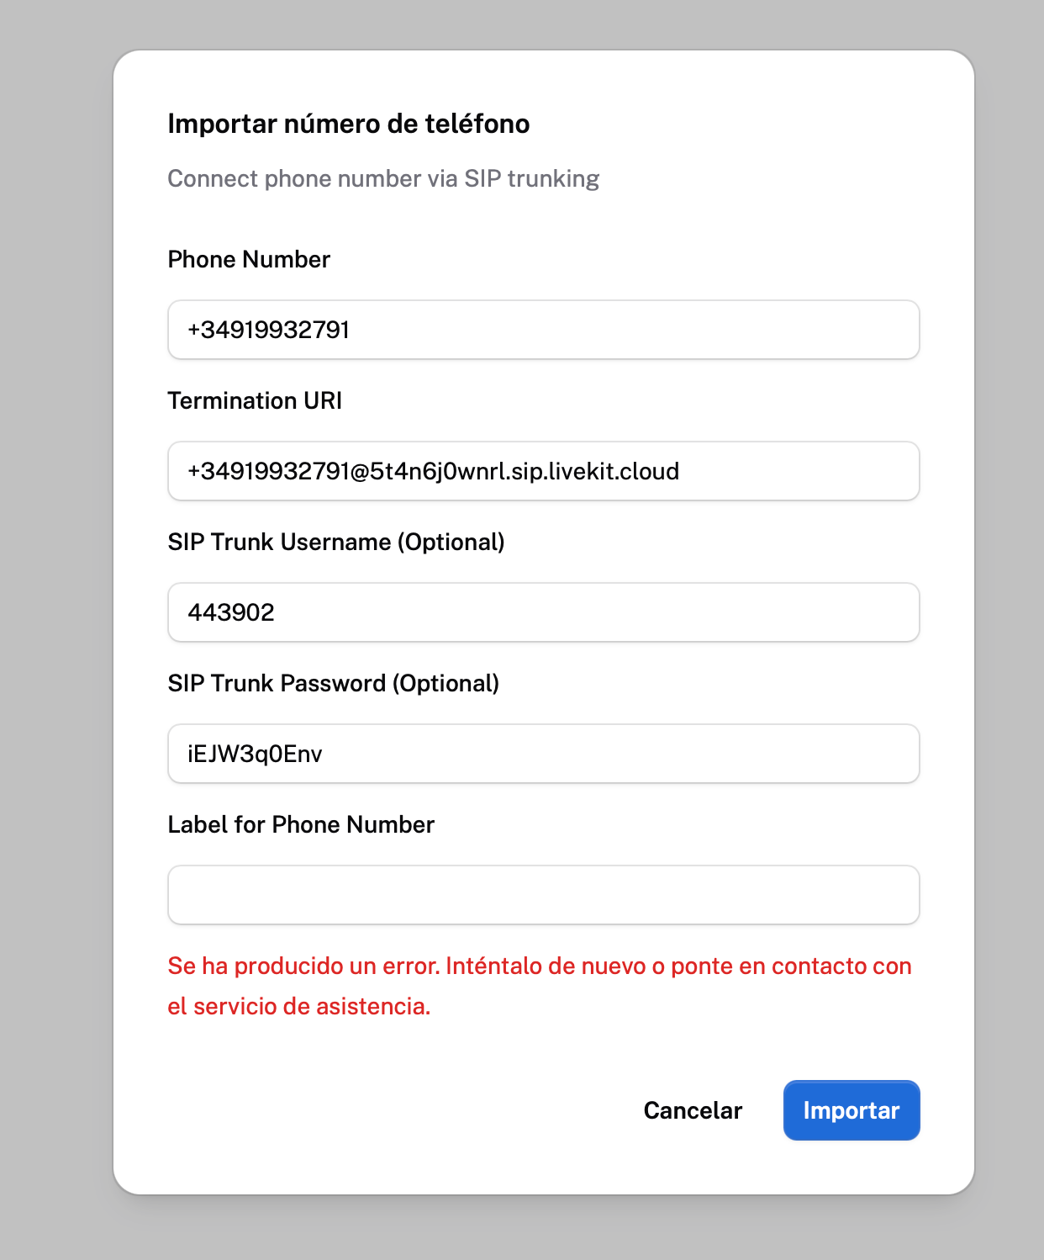This screenshot has width=1044, height=1260.
Task: Click the "SIP Trunk Password (Optional)" label
Action: tap(334, 683)
